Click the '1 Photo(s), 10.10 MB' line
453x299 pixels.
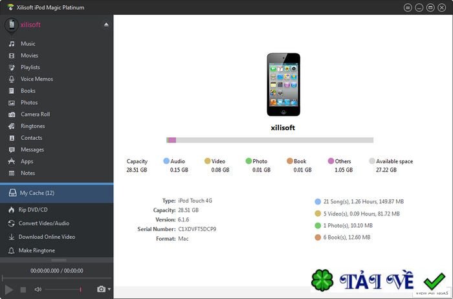click(348, 226)
